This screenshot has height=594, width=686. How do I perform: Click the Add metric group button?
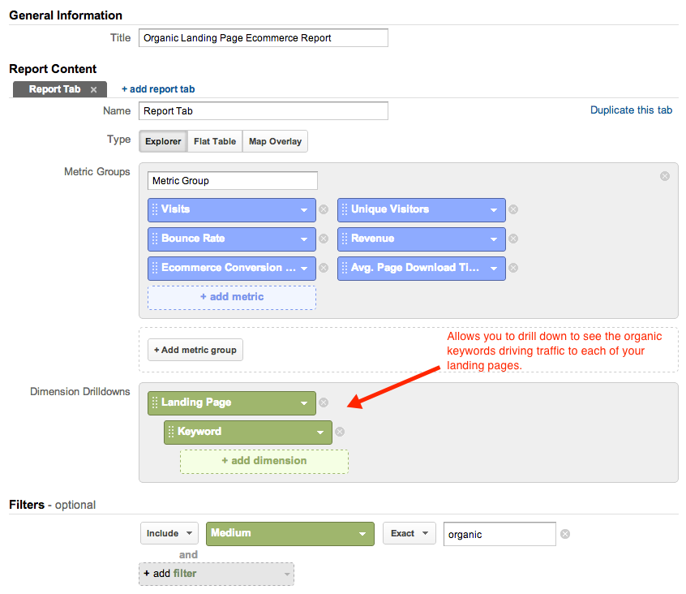195,350
